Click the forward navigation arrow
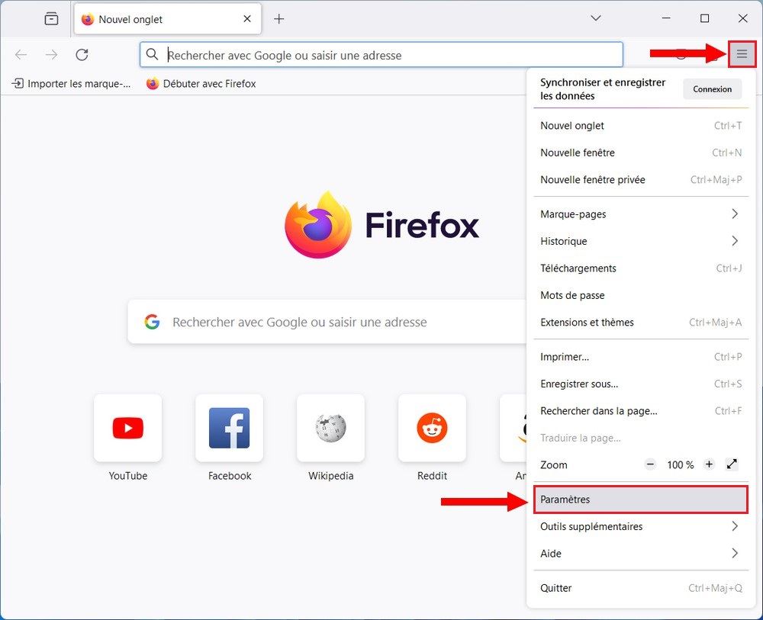Screen dimensions: 763x620 [50, 54]
